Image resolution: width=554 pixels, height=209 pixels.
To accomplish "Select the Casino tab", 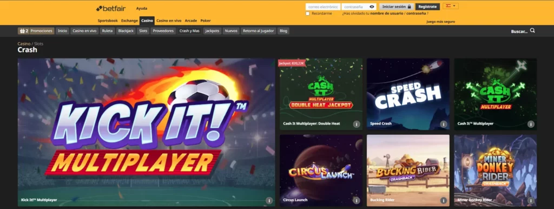I will (147, 21).
